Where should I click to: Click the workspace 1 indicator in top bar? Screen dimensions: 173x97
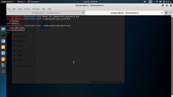click(150, 2)
